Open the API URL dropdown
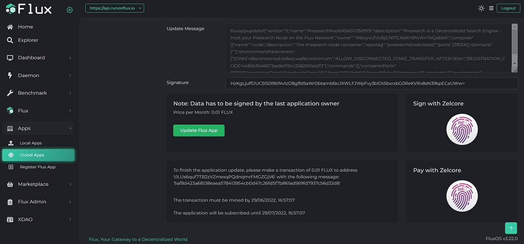This screenshot has width=524, height=244. point(115,8)
